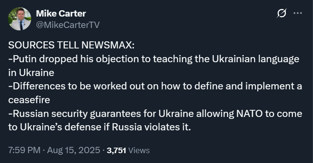Click the 'in Ukraine' text line
The height and width of the screenshot is (163, 313).
pos(31,73)
